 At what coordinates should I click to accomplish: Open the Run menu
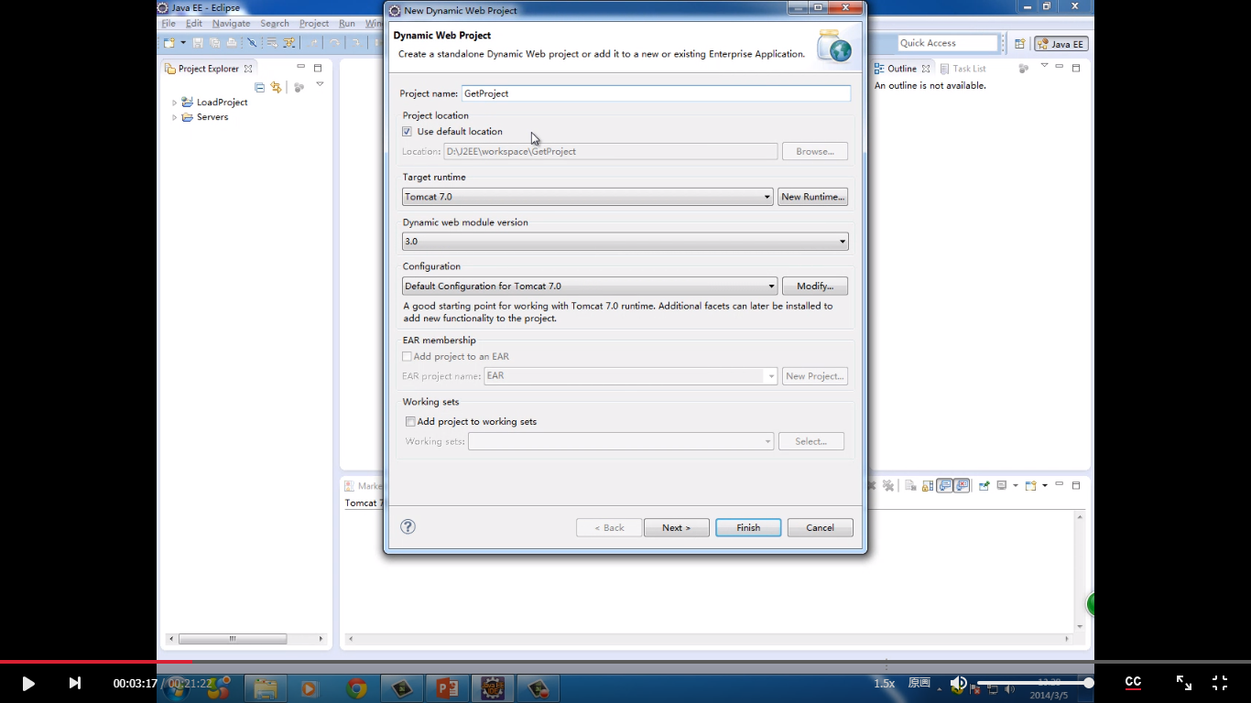click(347, 24)
